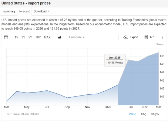Show chart as Value

click(133, 114)
